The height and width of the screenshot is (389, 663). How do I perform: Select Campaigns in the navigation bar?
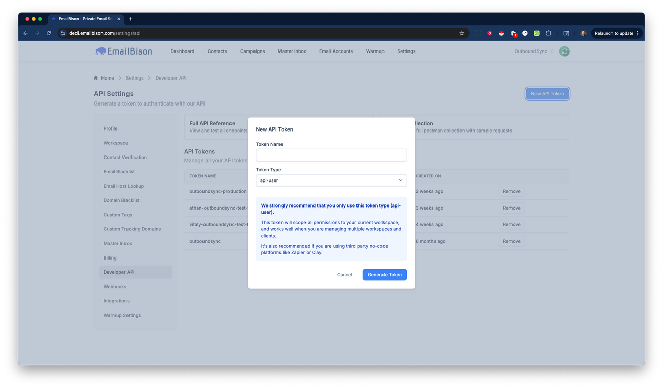click(252, 51)
